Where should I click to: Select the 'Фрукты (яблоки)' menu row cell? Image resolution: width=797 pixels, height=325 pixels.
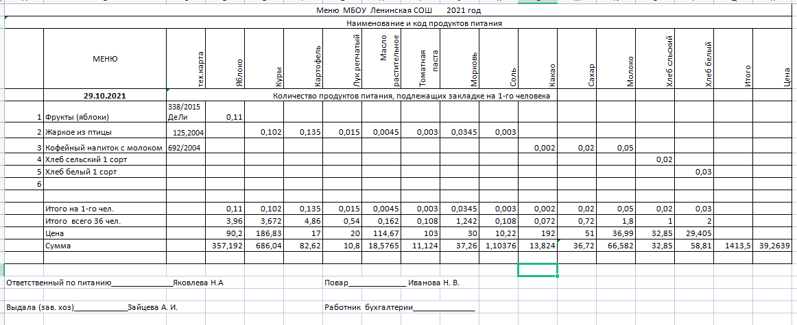coord(104,116)
